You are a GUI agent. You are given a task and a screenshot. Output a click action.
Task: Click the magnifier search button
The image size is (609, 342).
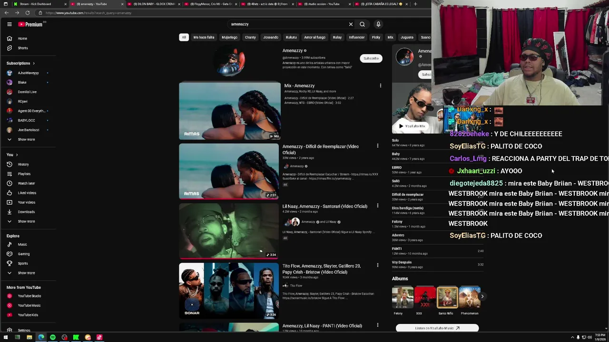click(362, 24)
